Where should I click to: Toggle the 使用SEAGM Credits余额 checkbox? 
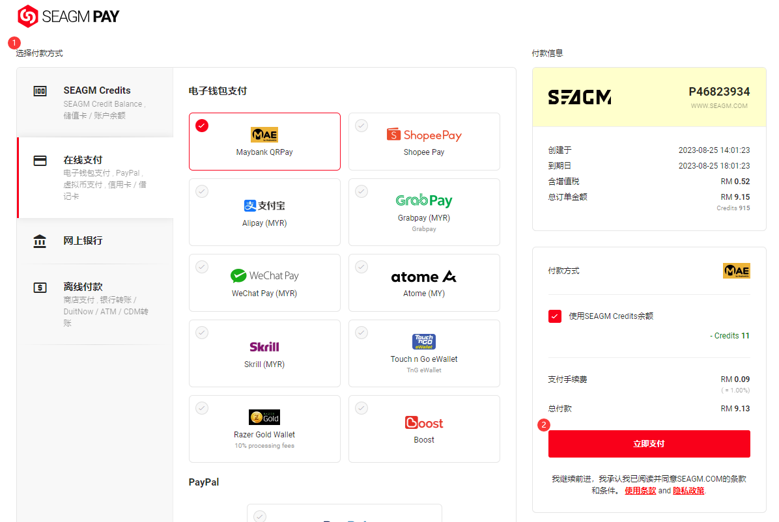(x=555, y=316)
